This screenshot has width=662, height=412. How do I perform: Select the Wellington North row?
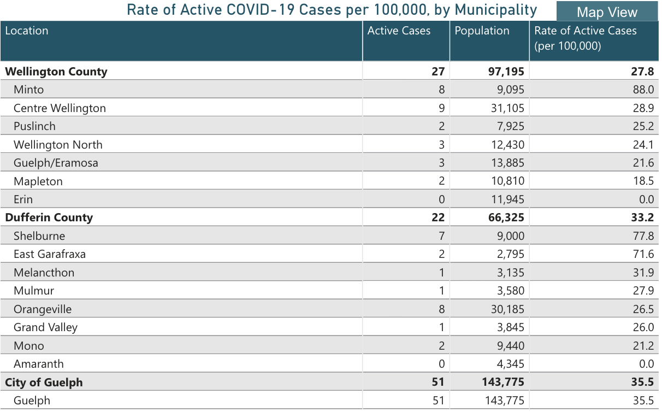coord(58,145)
